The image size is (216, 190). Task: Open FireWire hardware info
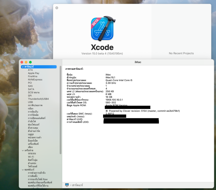[33, 76]
